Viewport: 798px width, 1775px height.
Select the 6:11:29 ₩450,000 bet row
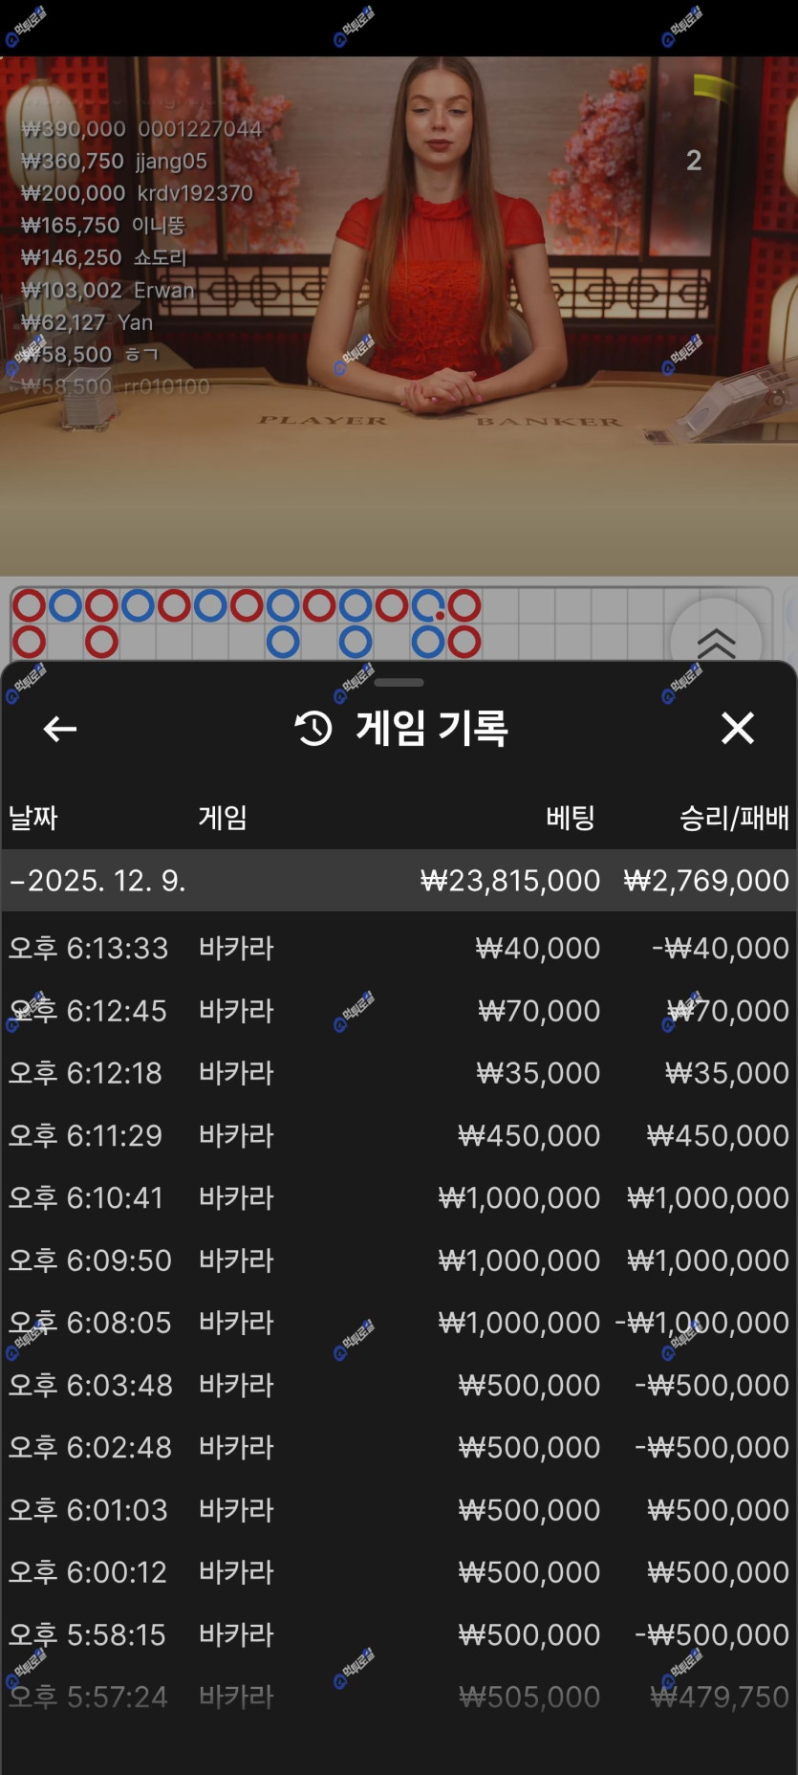click(399, 1136)
